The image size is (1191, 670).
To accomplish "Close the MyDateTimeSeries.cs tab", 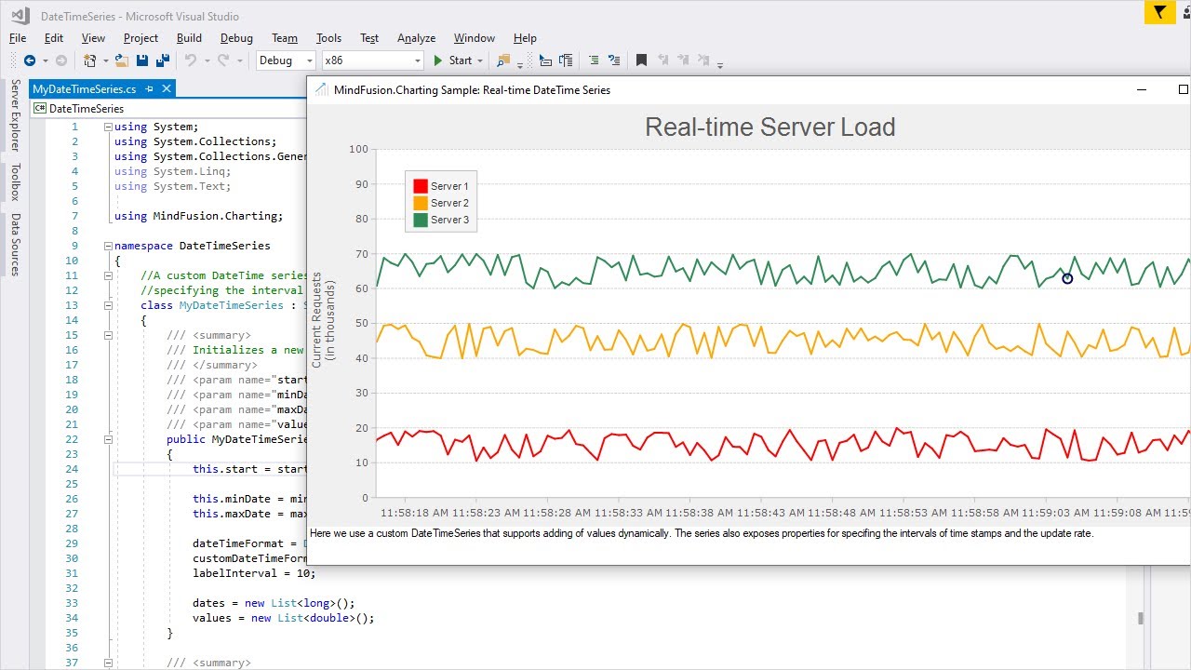I will (x=167, y=88).
